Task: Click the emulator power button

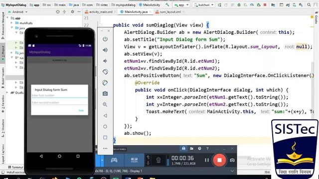Action: (x=105, y=39)
